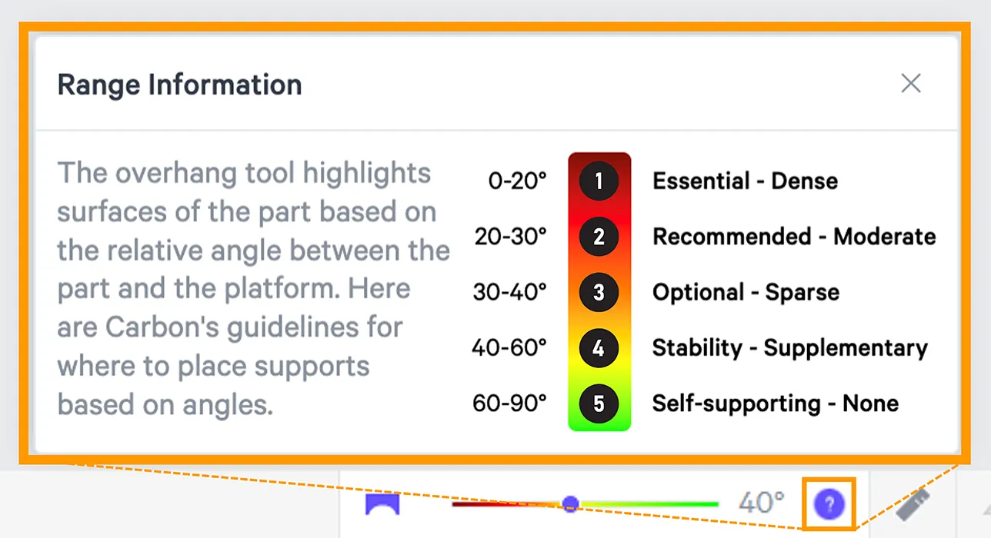Open the purple question mark help icon

[x=829, y=505]
